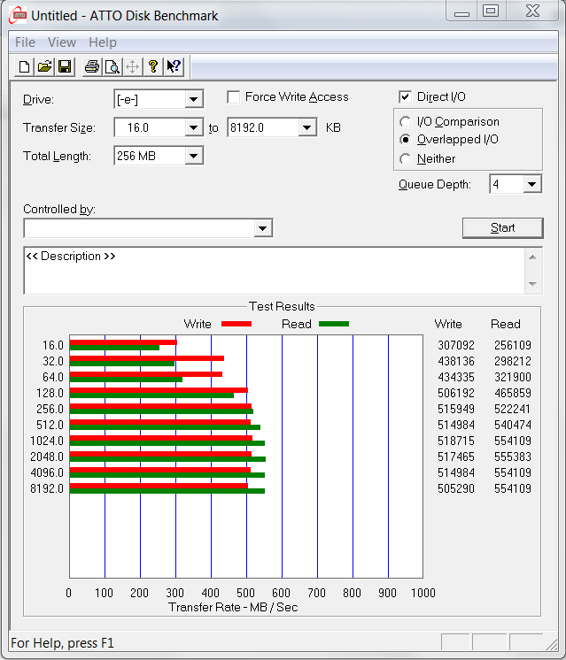Click the red write bar for 32.0
566x660 pixels.
point(147,358)
